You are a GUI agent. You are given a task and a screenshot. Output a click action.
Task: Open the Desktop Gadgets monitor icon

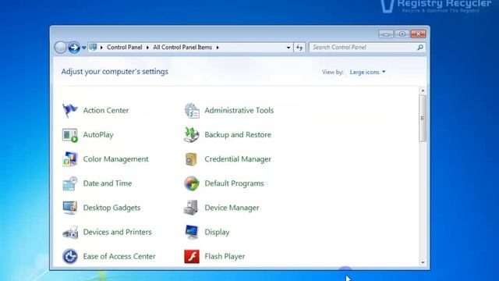coord(70,208)
